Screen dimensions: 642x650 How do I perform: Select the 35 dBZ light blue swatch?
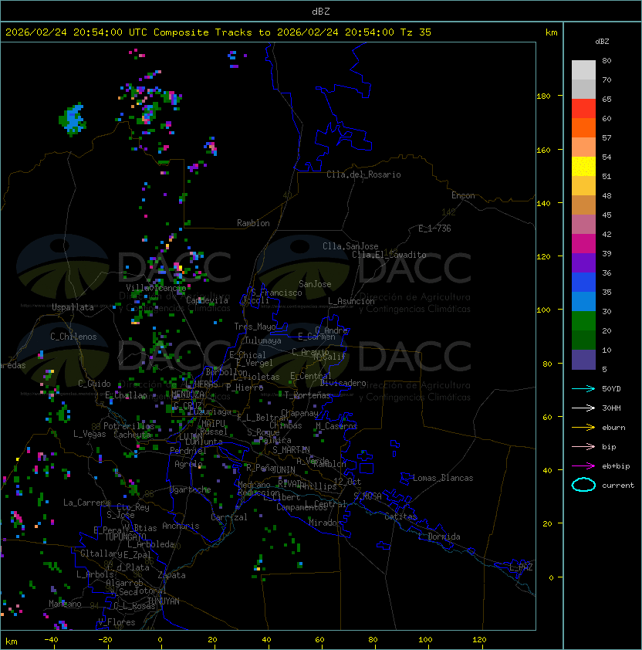(583, 301)
